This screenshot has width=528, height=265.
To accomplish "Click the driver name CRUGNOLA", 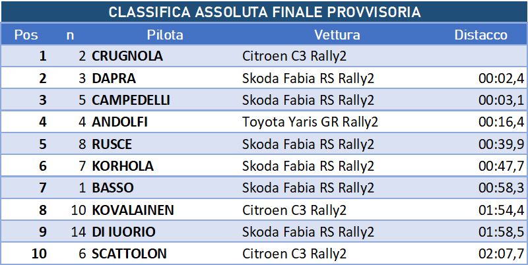I will [127, 57].
